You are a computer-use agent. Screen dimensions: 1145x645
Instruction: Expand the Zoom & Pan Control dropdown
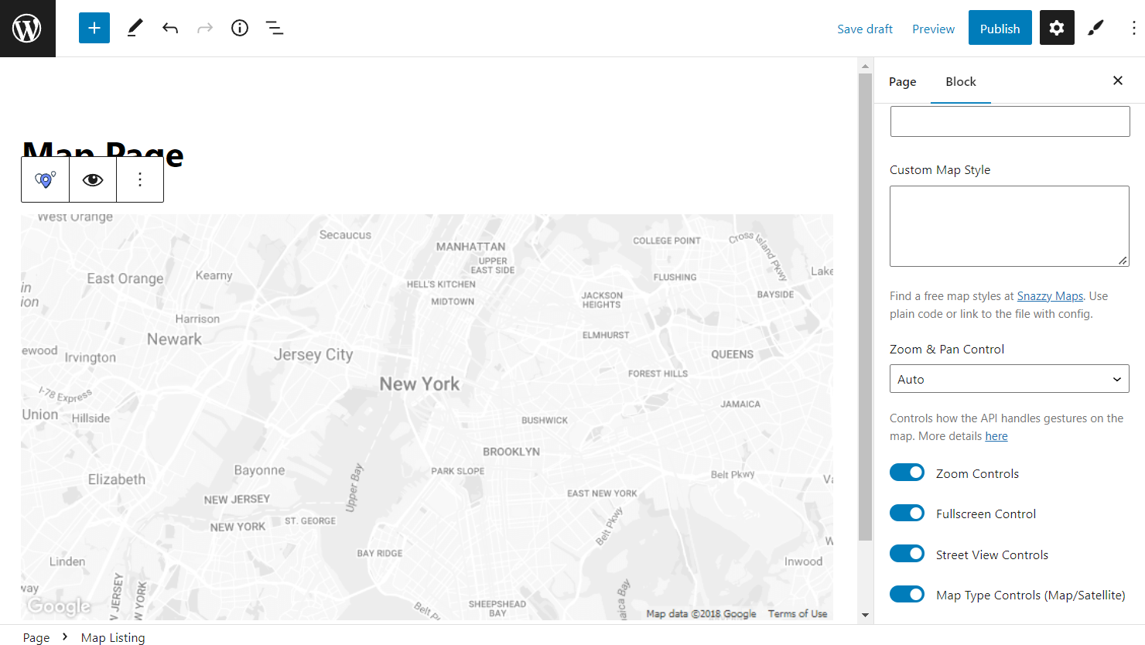pyautogui.click(x=1010, y=379)
